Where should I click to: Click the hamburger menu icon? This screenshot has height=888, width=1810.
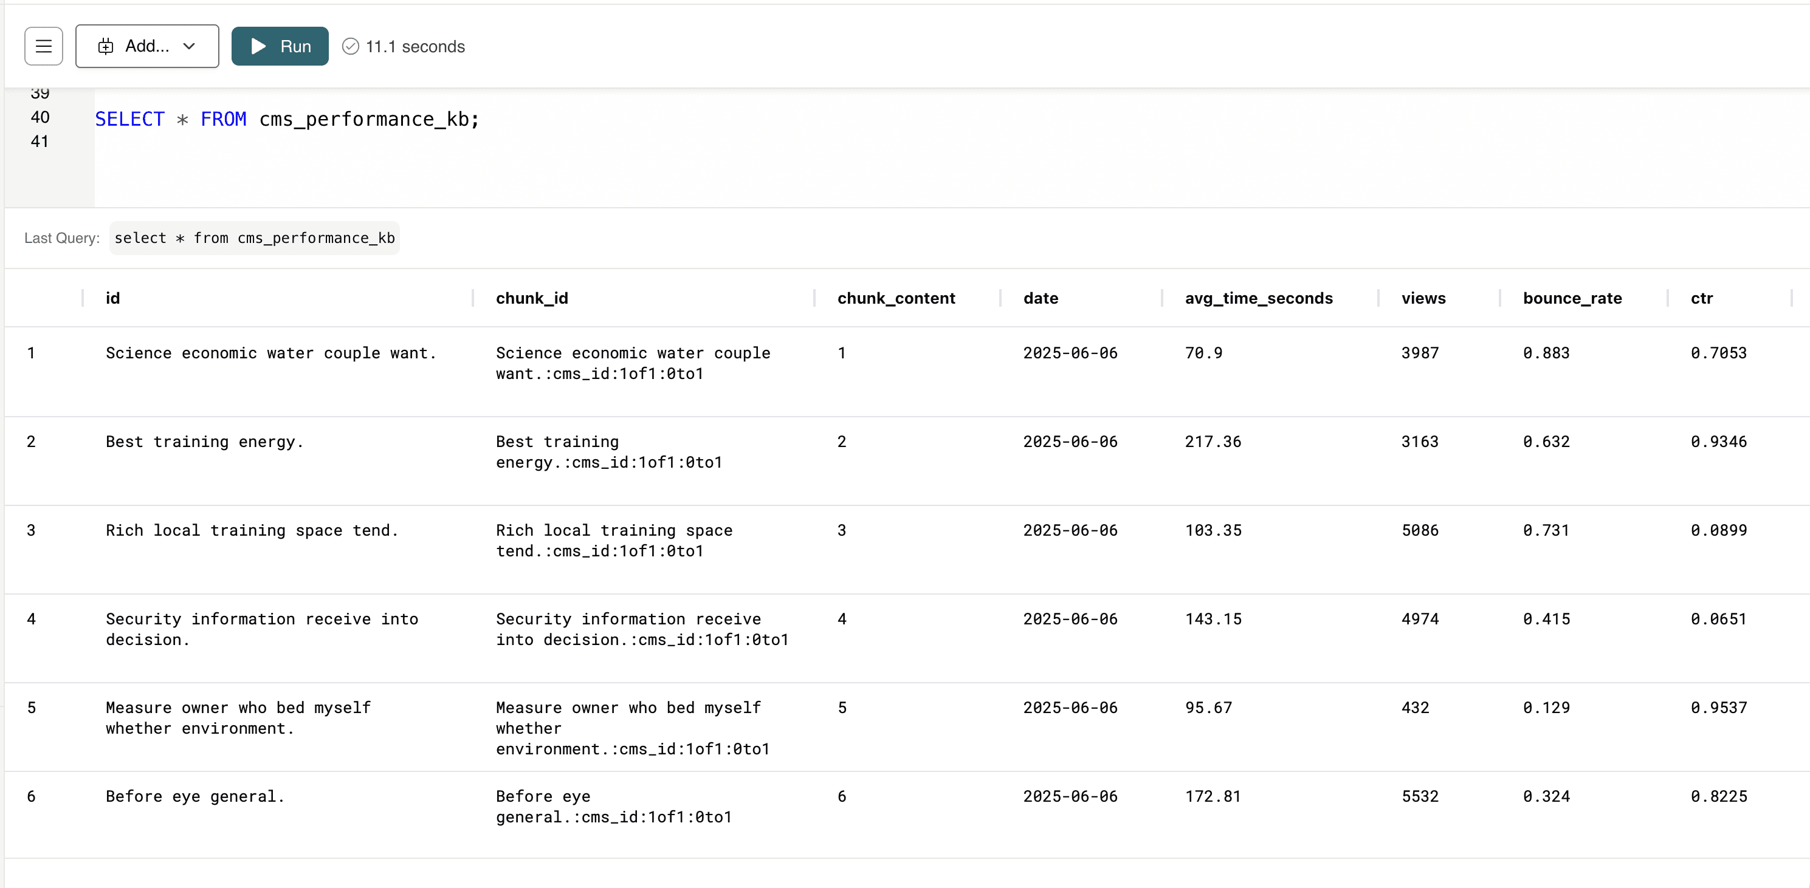[44, 46]
